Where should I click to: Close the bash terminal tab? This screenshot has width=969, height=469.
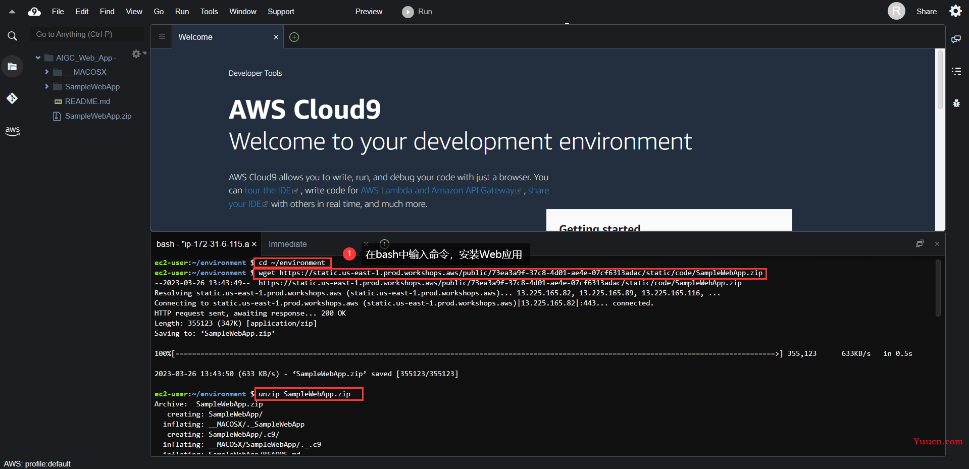pyautogui.click(x=254, y=244)
